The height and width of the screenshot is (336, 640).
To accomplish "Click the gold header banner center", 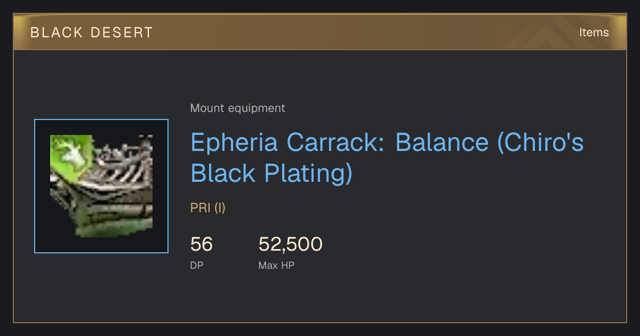I will 320,32.
